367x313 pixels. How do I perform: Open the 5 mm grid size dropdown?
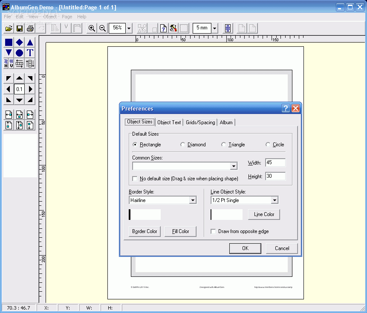coord(215,28)
